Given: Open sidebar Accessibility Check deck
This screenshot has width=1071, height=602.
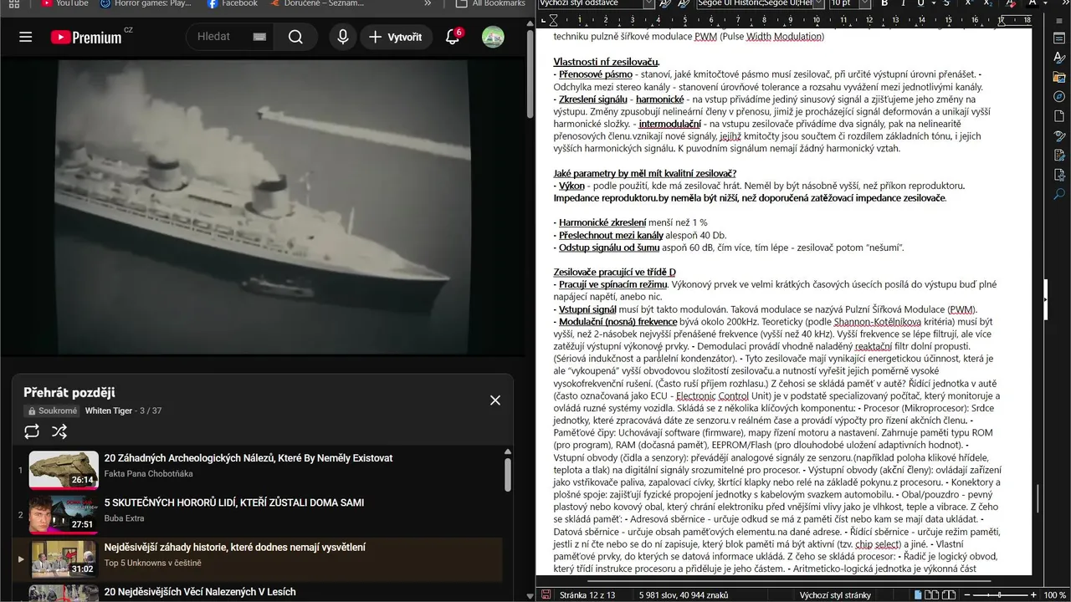Looking at the screenshot, I should (1059, 175).
